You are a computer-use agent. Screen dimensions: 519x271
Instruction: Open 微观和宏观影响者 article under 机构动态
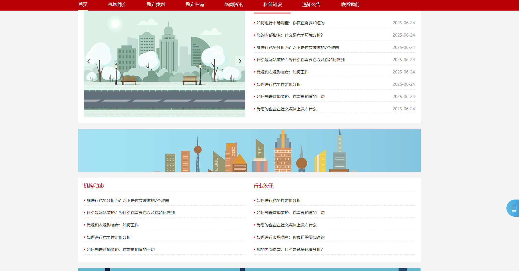click(x=113, y=225)
